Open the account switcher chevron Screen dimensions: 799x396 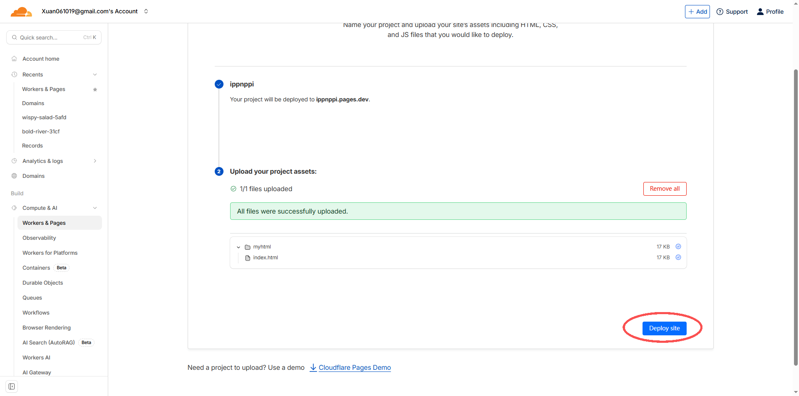pos(146,11)
